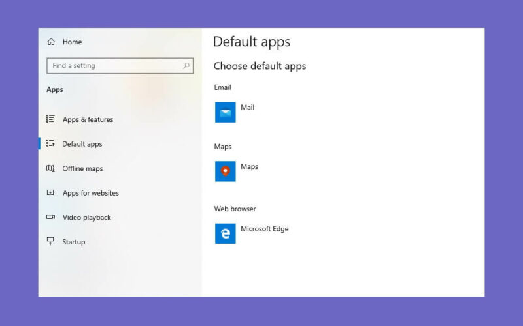Change the default Maps app
The width and height of the screenshot is (523, 326).
point(249,166)
